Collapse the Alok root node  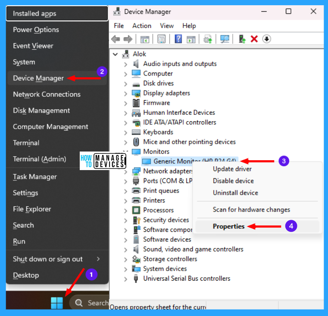115,54
